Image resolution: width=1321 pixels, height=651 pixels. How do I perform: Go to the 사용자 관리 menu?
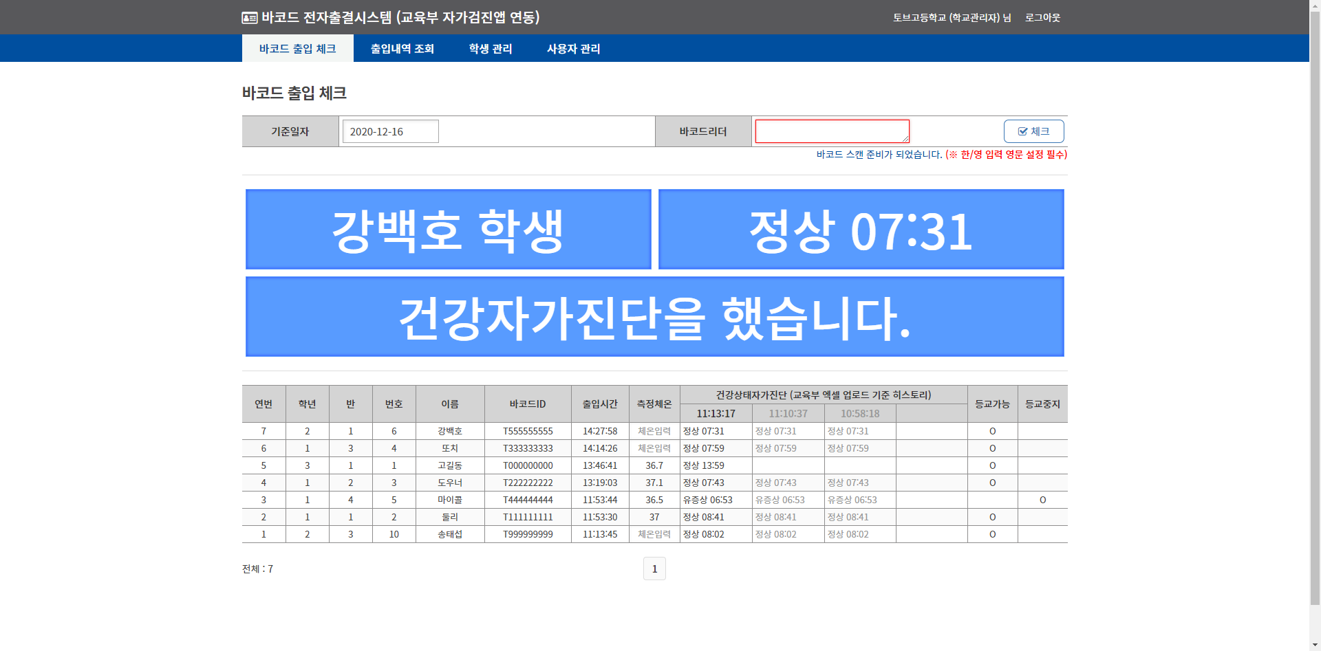click(573, 49)
